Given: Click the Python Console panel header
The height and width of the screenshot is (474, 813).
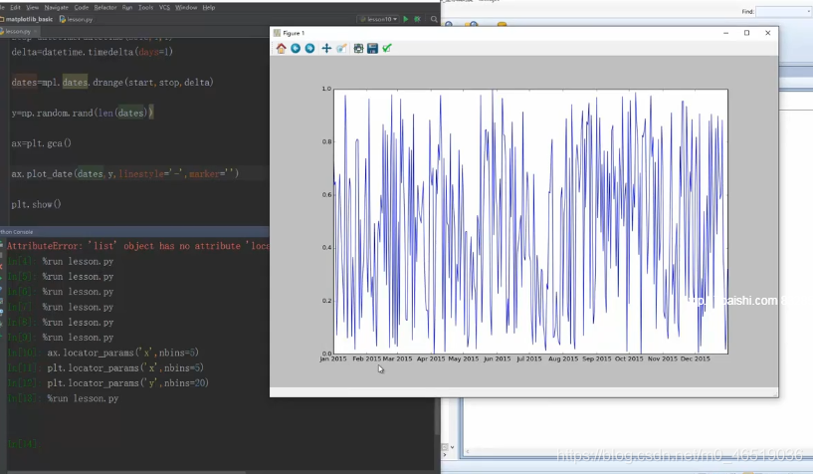Looking at the screenshot, I should coord(134,232).
